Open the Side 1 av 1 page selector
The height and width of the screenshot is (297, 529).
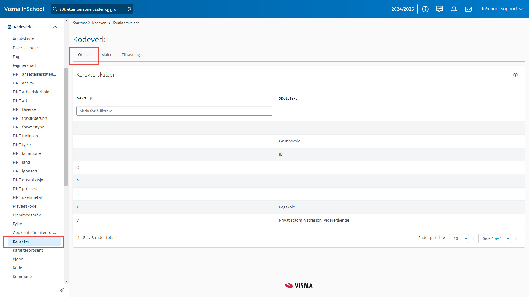[494, 238]
